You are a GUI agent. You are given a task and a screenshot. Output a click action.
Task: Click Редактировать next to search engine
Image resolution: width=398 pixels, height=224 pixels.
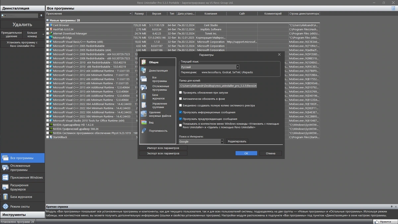pyautogui.click(x=237, y=141)
